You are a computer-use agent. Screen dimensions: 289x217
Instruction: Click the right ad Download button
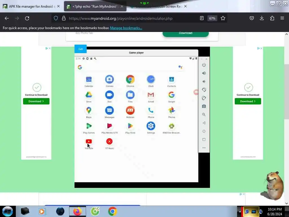click(248, 101)
